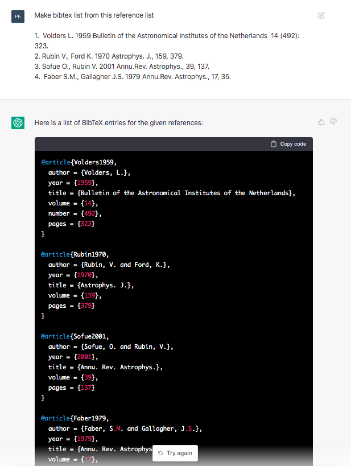Image resolution: width=351 pixels, height=466 pixels.
Task: Click the Volders title line 'Bulletin of the Astronomical Institutes'
Action: click(x=171, y=193)
